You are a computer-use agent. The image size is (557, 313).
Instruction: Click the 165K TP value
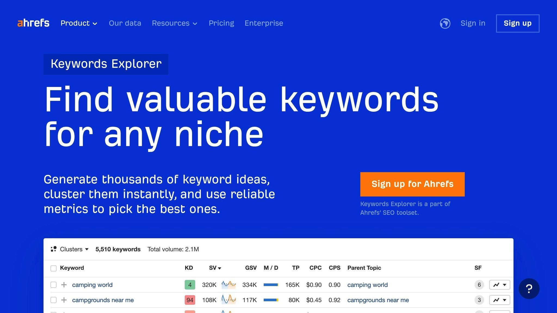coord(292,285)
